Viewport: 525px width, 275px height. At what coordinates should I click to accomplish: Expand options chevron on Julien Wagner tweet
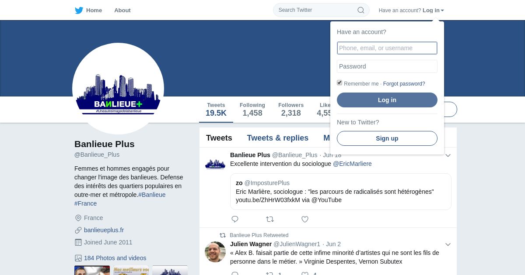click(448, 244)
